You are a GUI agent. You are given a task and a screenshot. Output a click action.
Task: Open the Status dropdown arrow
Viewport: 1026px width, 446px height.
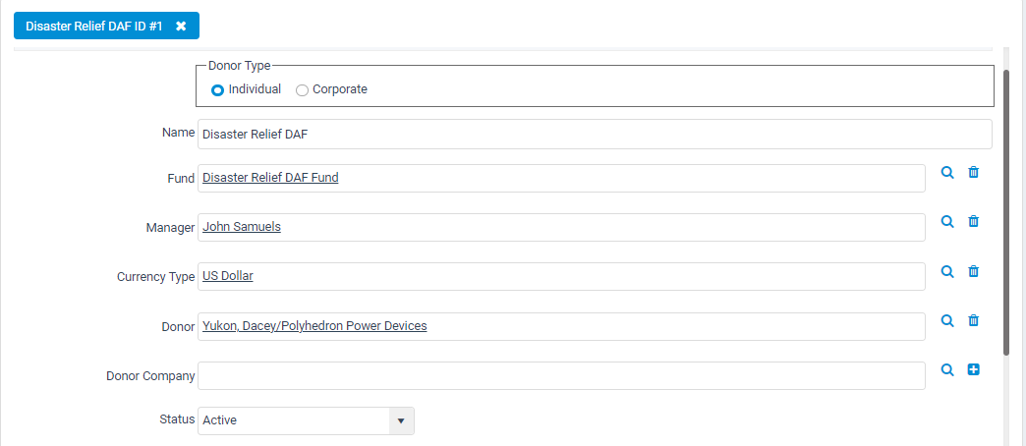(402, 420)
